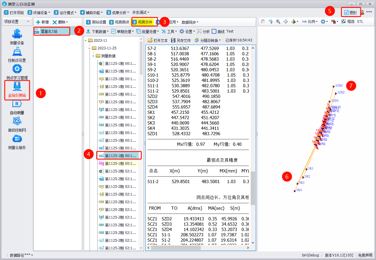Click the fit-to-extent icon in graphics toolbar

pos(286,22)
